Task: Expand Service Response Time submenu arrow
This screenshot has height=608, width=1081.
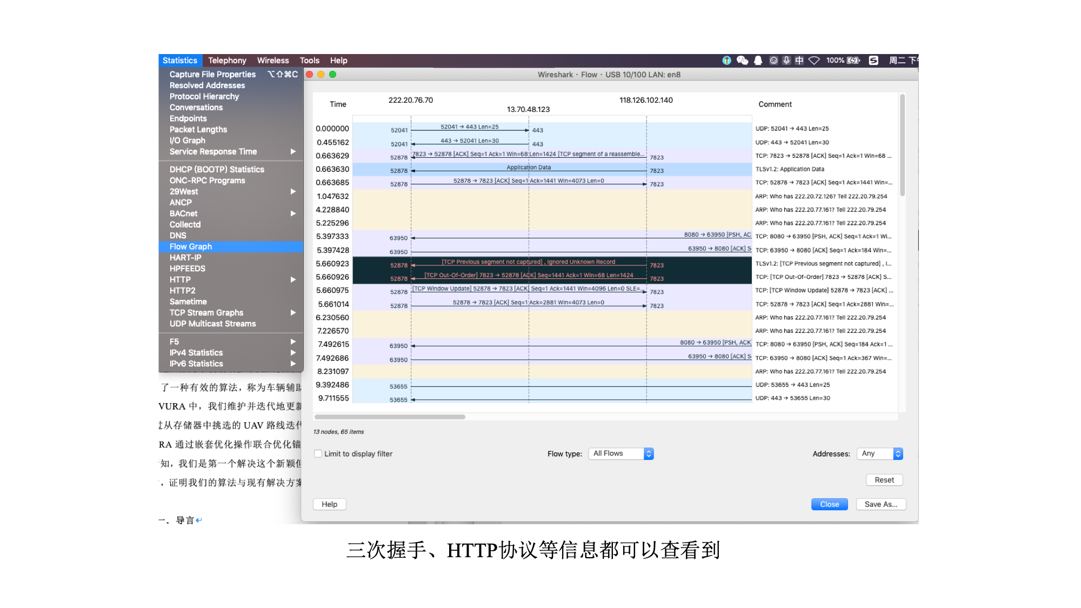Action: [x=293, y=152]
